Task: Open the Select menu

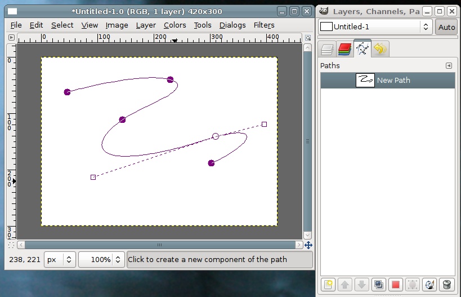Action: tap(62, 25)
